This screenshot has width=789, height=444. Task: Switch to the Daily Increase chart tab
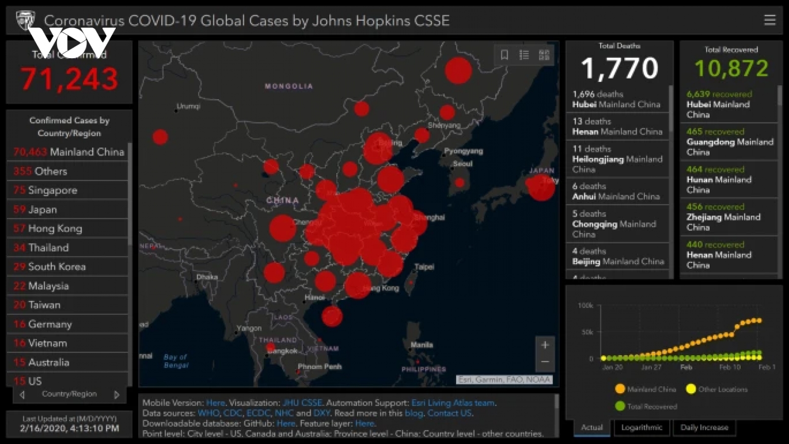tap(704, 428)
